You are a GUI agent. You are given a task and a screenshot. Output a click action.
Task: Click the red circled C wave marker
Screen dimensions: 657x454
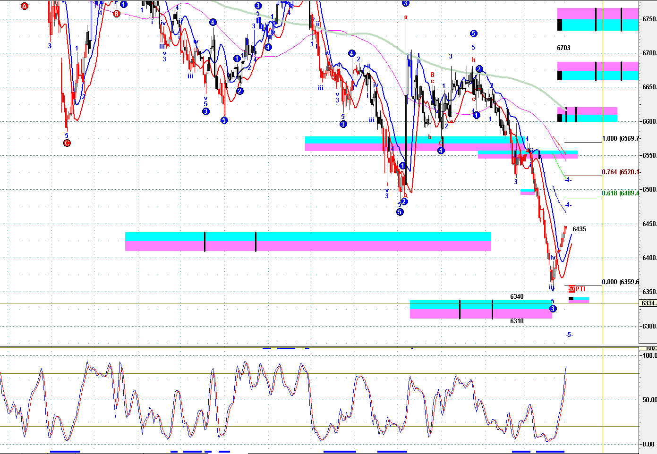click(67, 143)
